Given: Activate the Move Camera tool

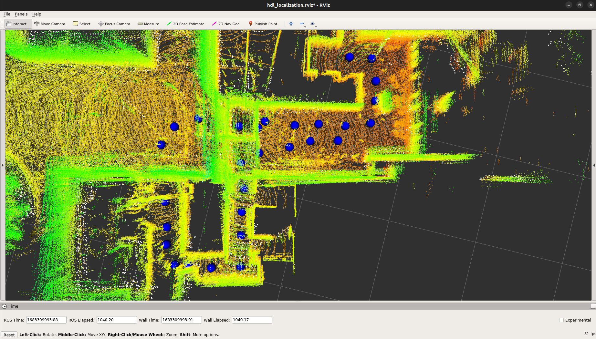Looking at the screenshot, I should 50,24.
